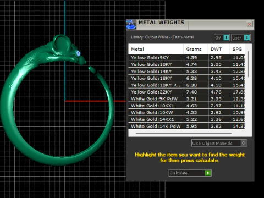Select the White Gold:14K PdW row
Image resolution: width=264 pixels, height=198 pixels.
(x=186, y=126)
